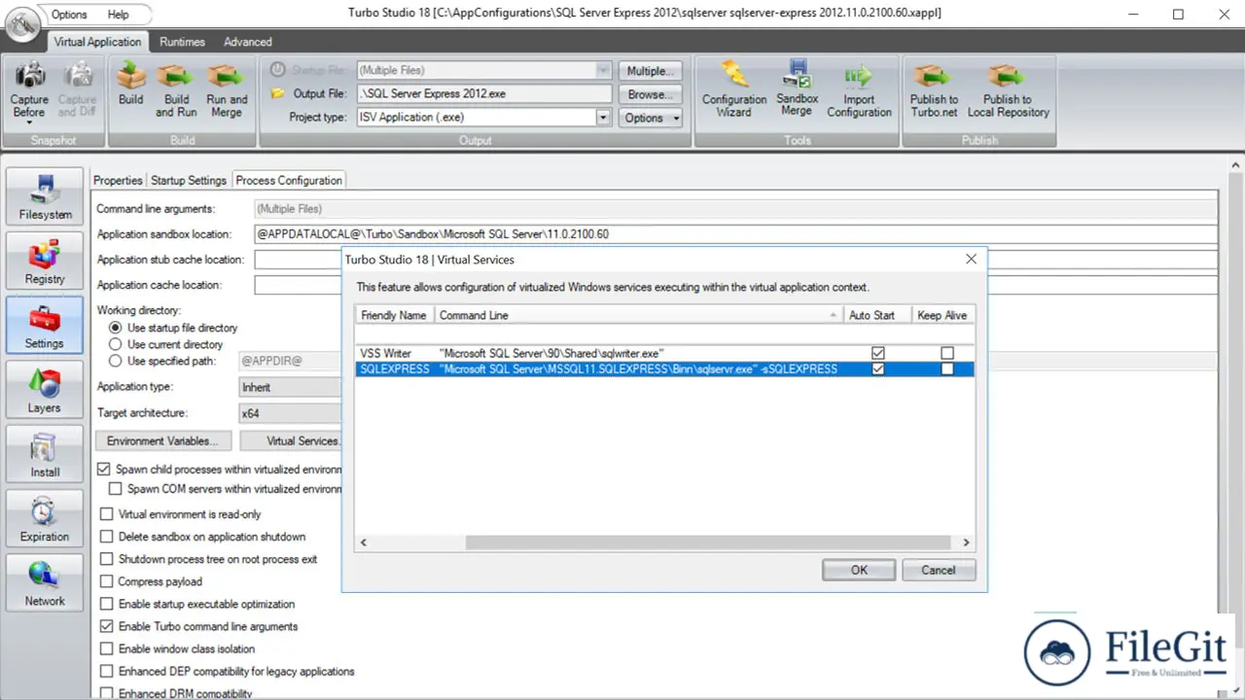Sort by Friendly Name column header
Viewport: 1245px width, 700px height.
[394, 315]
